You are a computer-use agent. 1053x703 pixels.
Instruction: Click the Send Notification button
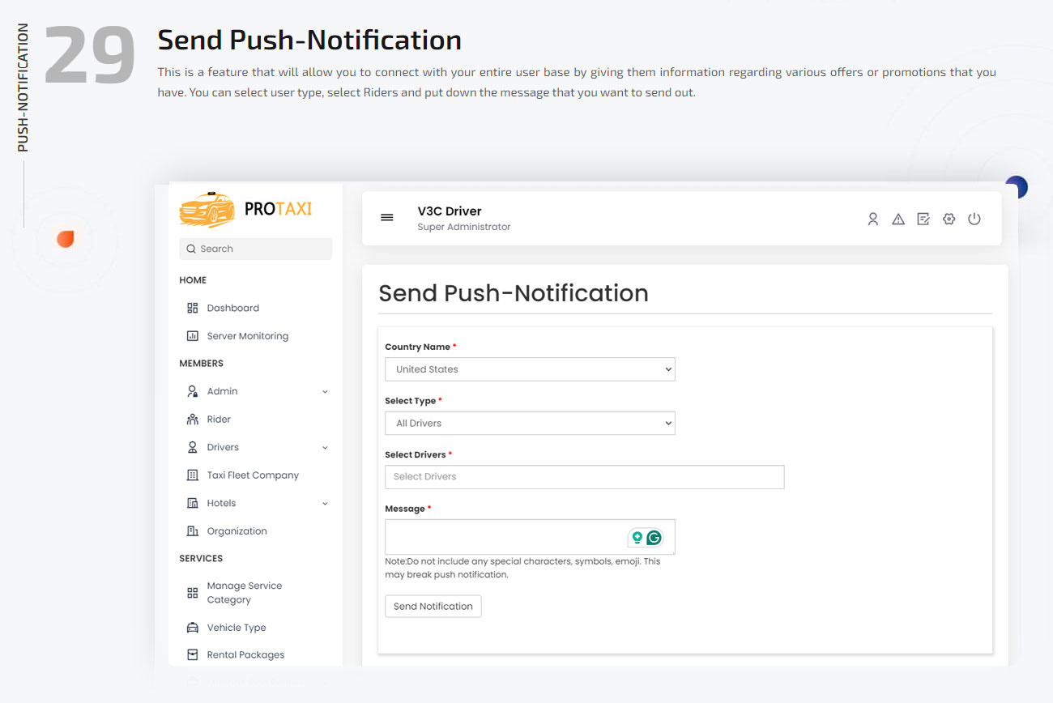(x=433, y=606)
